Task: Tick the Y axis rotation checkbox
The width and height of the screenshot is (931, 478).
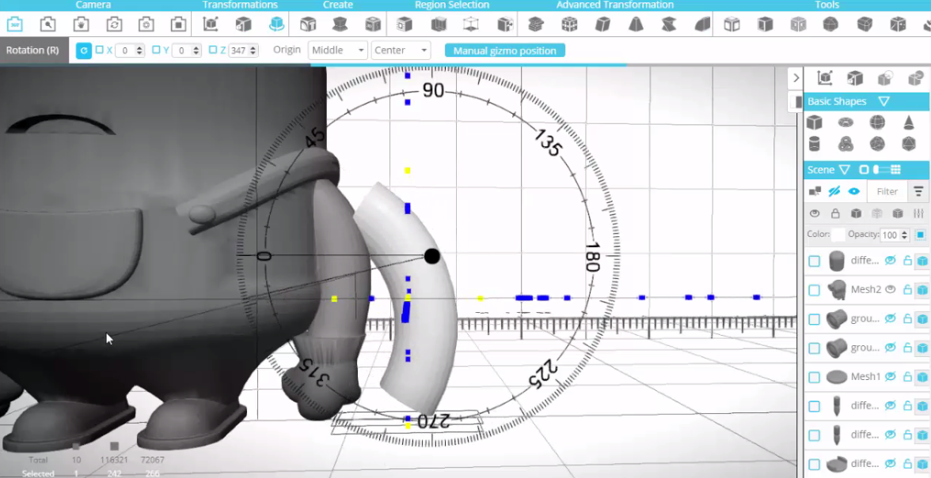Action: (x=155, y=51)
